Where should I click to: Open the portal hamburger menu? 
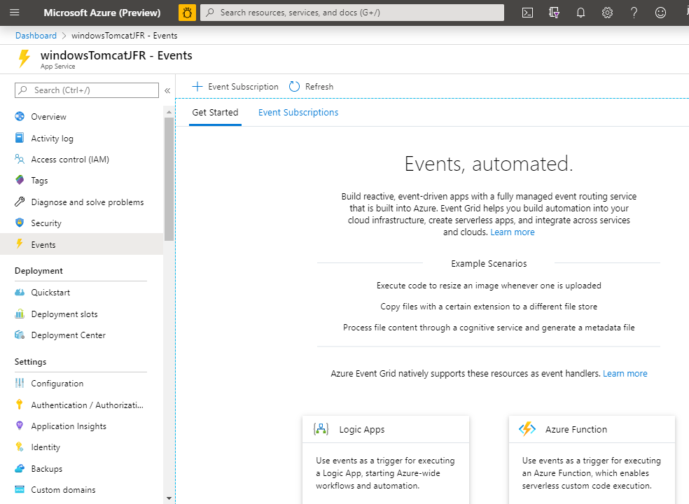point(14,12)
